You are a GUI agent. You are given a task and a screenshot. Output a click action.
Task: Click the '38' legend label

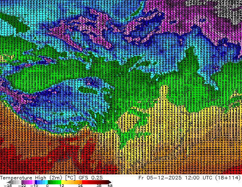point(99,185)
